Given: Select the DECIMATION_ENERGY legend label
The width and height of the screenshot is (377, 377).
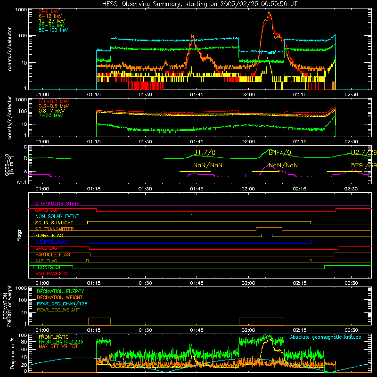Looking at the screenshot, I should 60,291.
